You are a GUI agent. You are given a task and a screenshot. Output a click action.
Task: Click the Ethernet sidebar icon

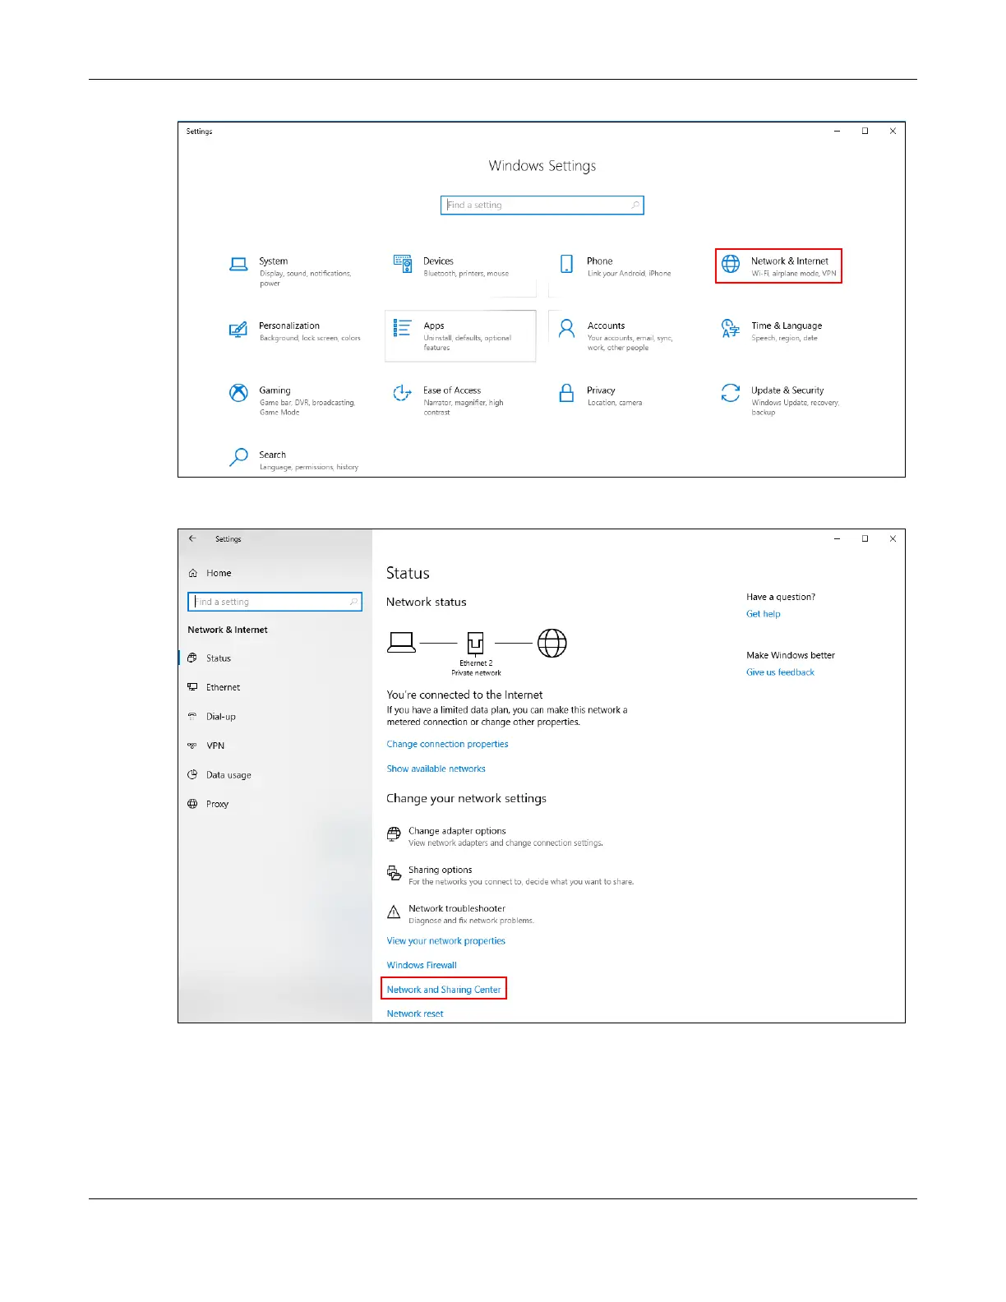coord(192,687)
